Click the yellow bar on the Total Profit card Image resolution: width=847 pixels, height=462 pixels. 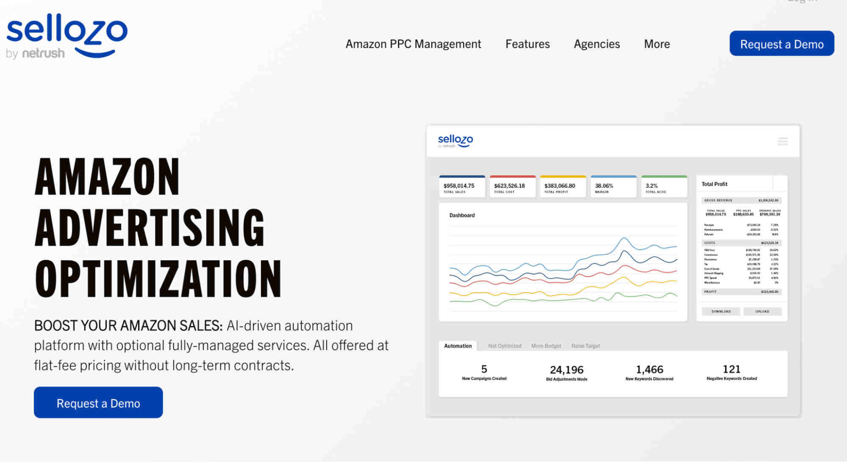563,176
